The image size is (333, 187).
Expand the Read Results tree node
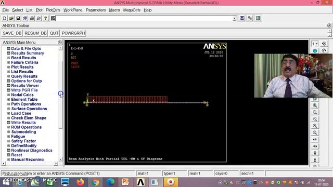click(8, 58)
